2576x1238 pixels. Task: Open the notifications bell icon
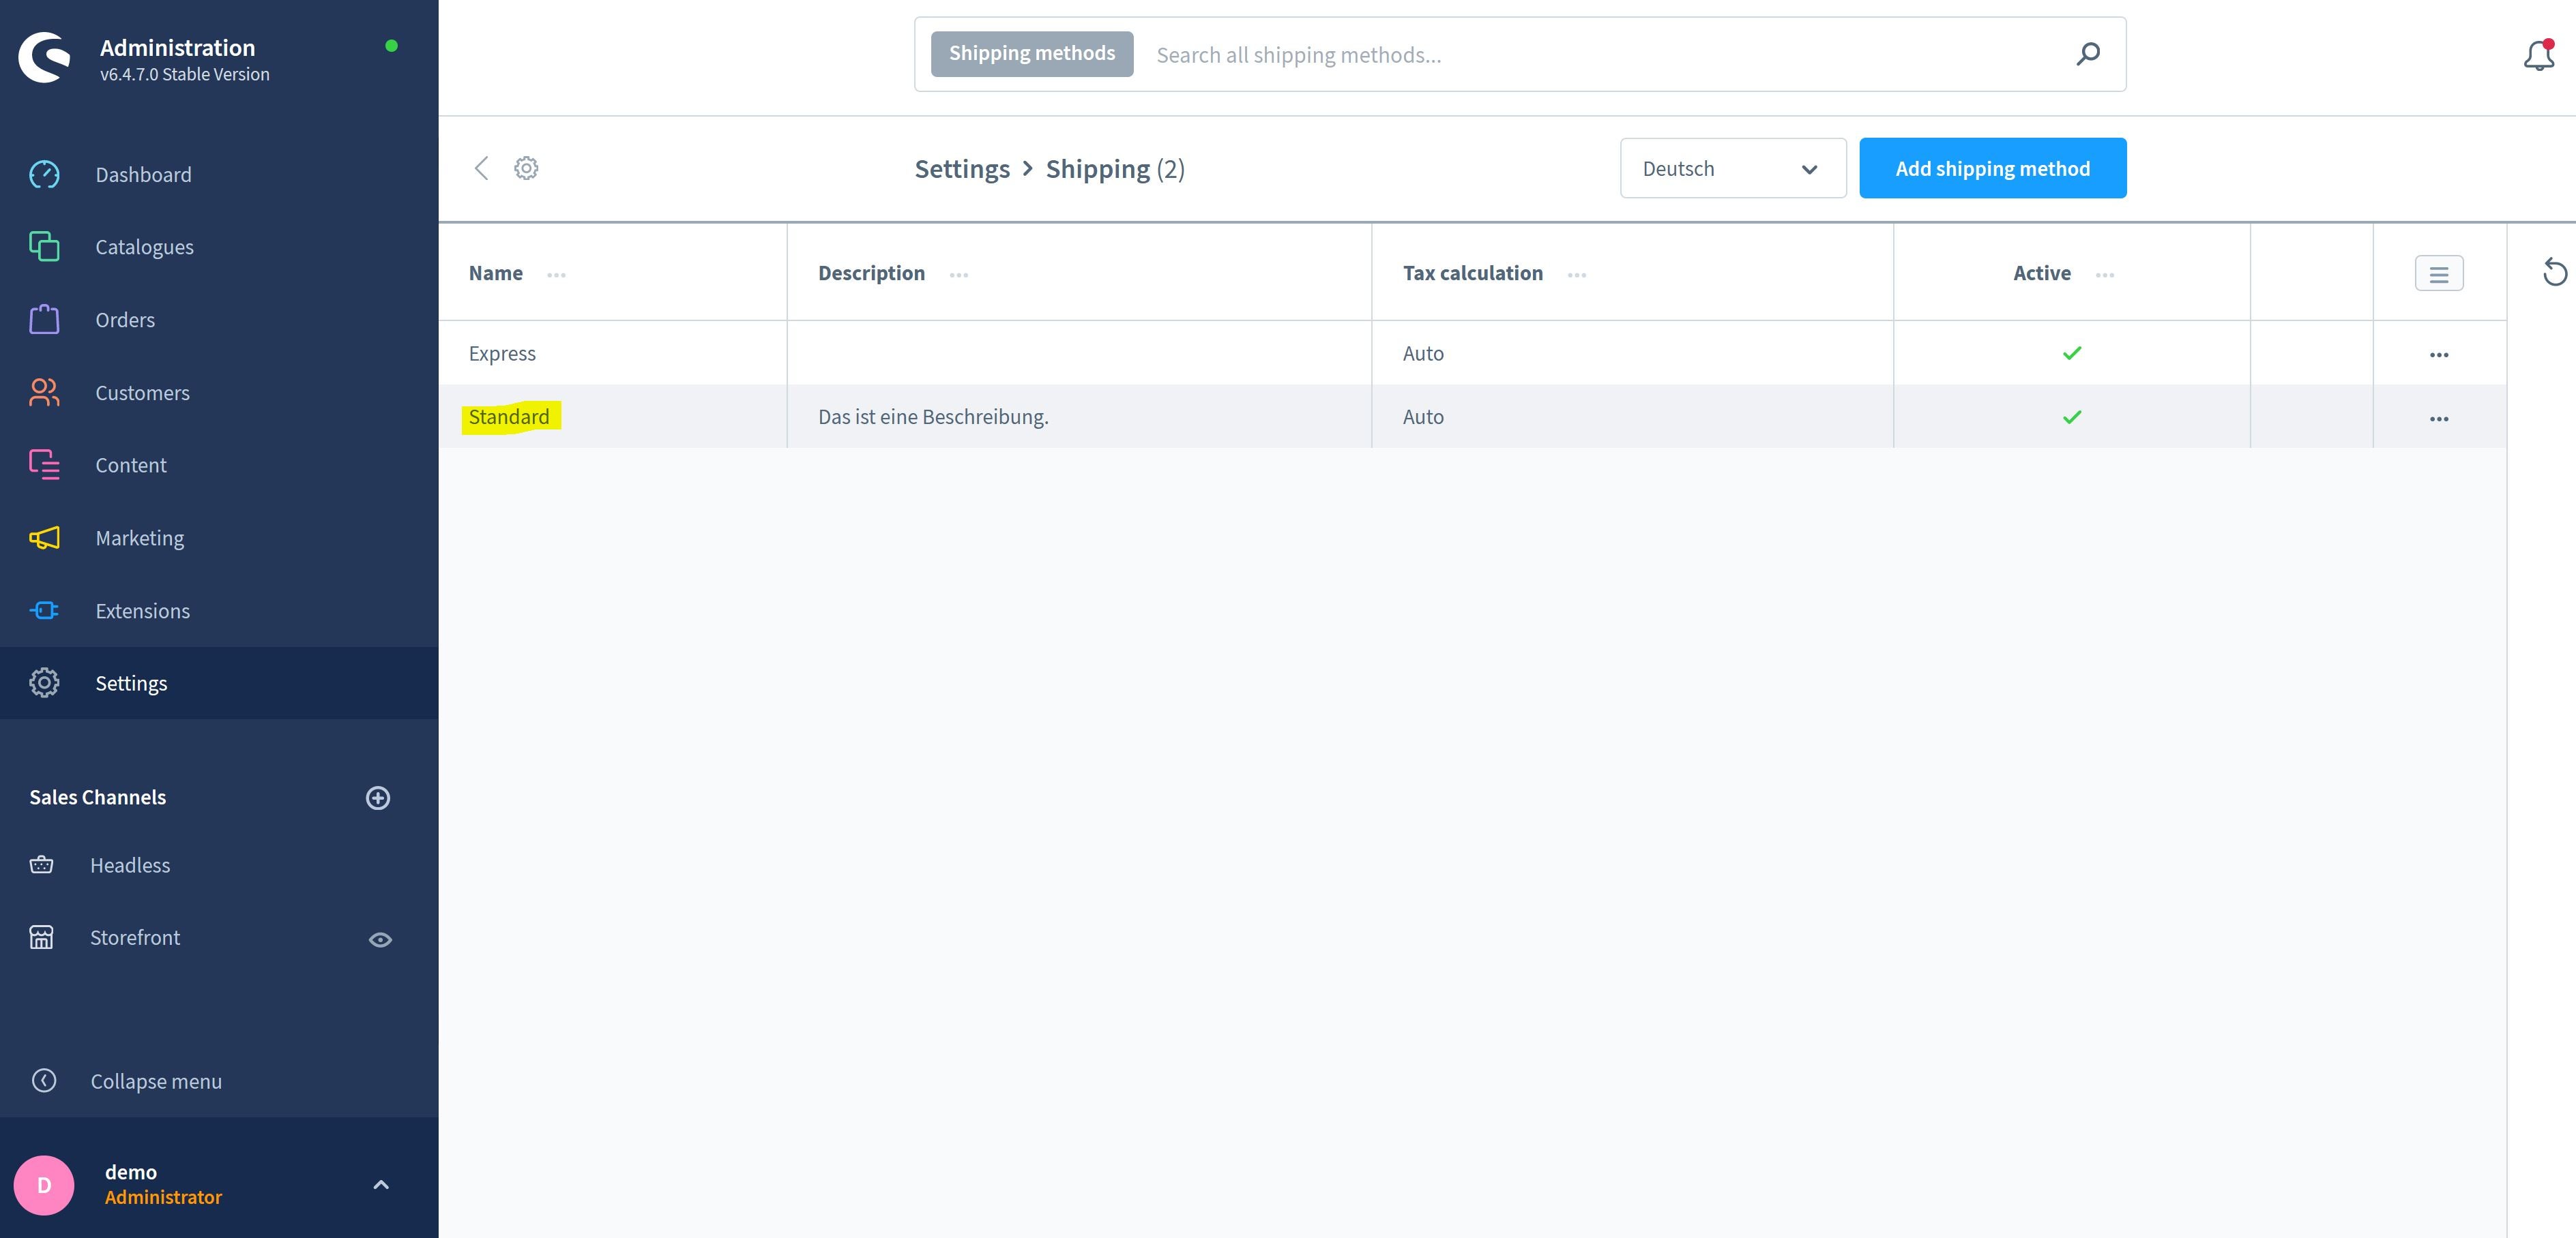pos(2539,55)
